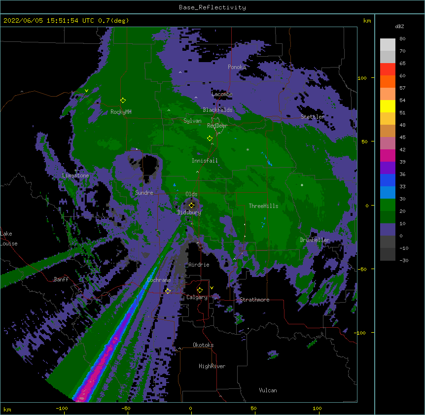This screenshot has height=415, width=425.
Task: Select the red 60-65 dBZ legend swatch
Action: [x=388, y=69]
